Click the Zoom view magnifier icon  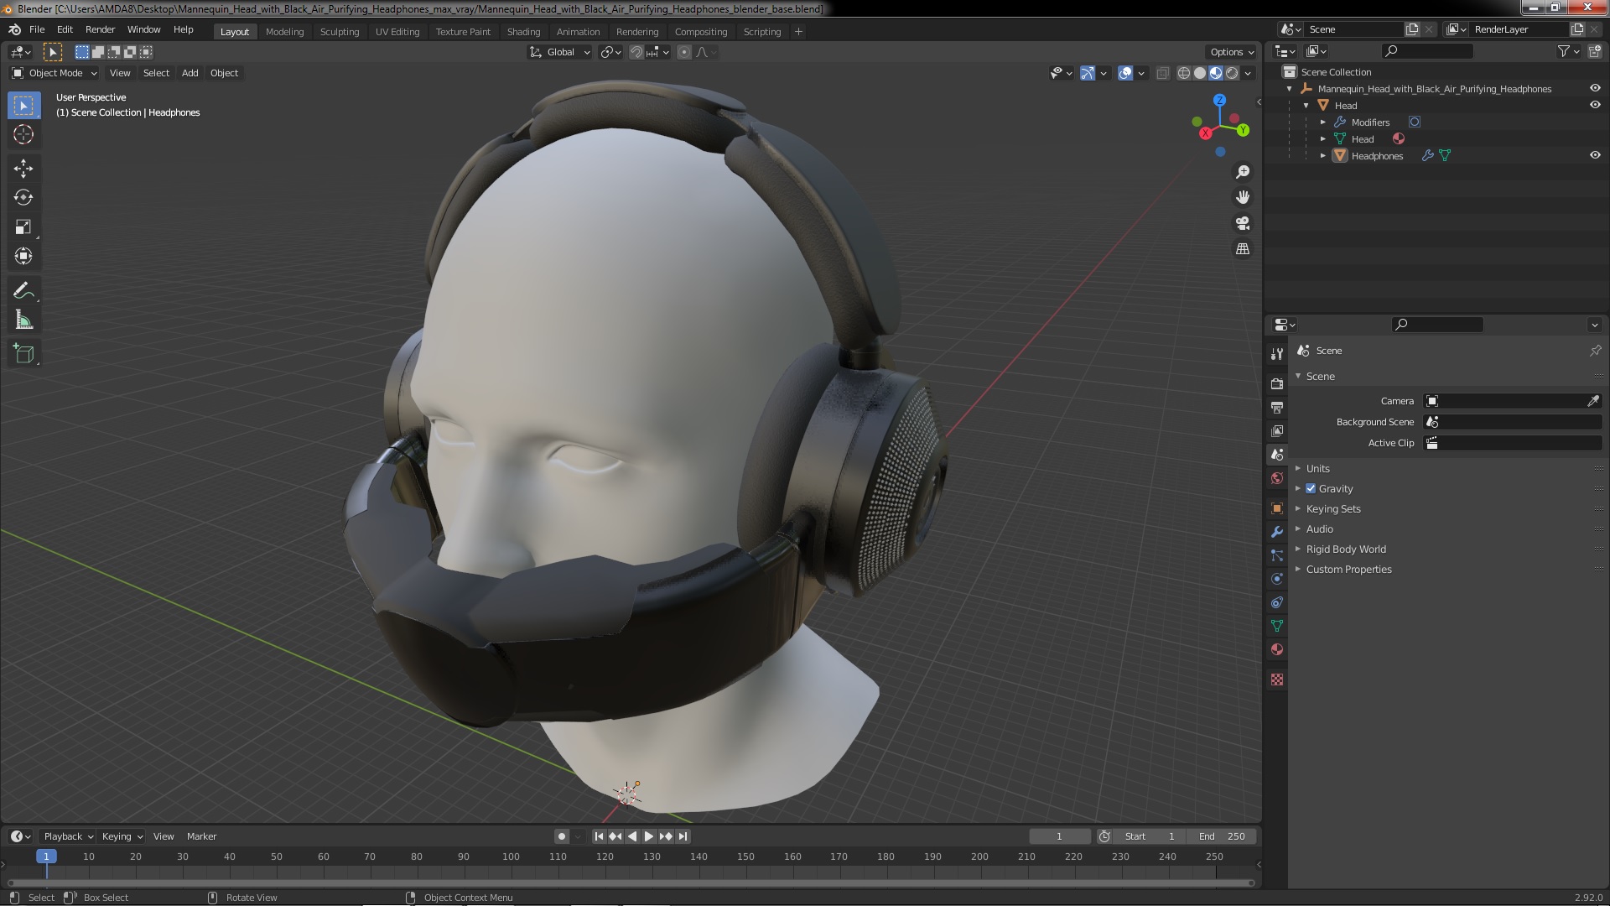point(1243,172)
